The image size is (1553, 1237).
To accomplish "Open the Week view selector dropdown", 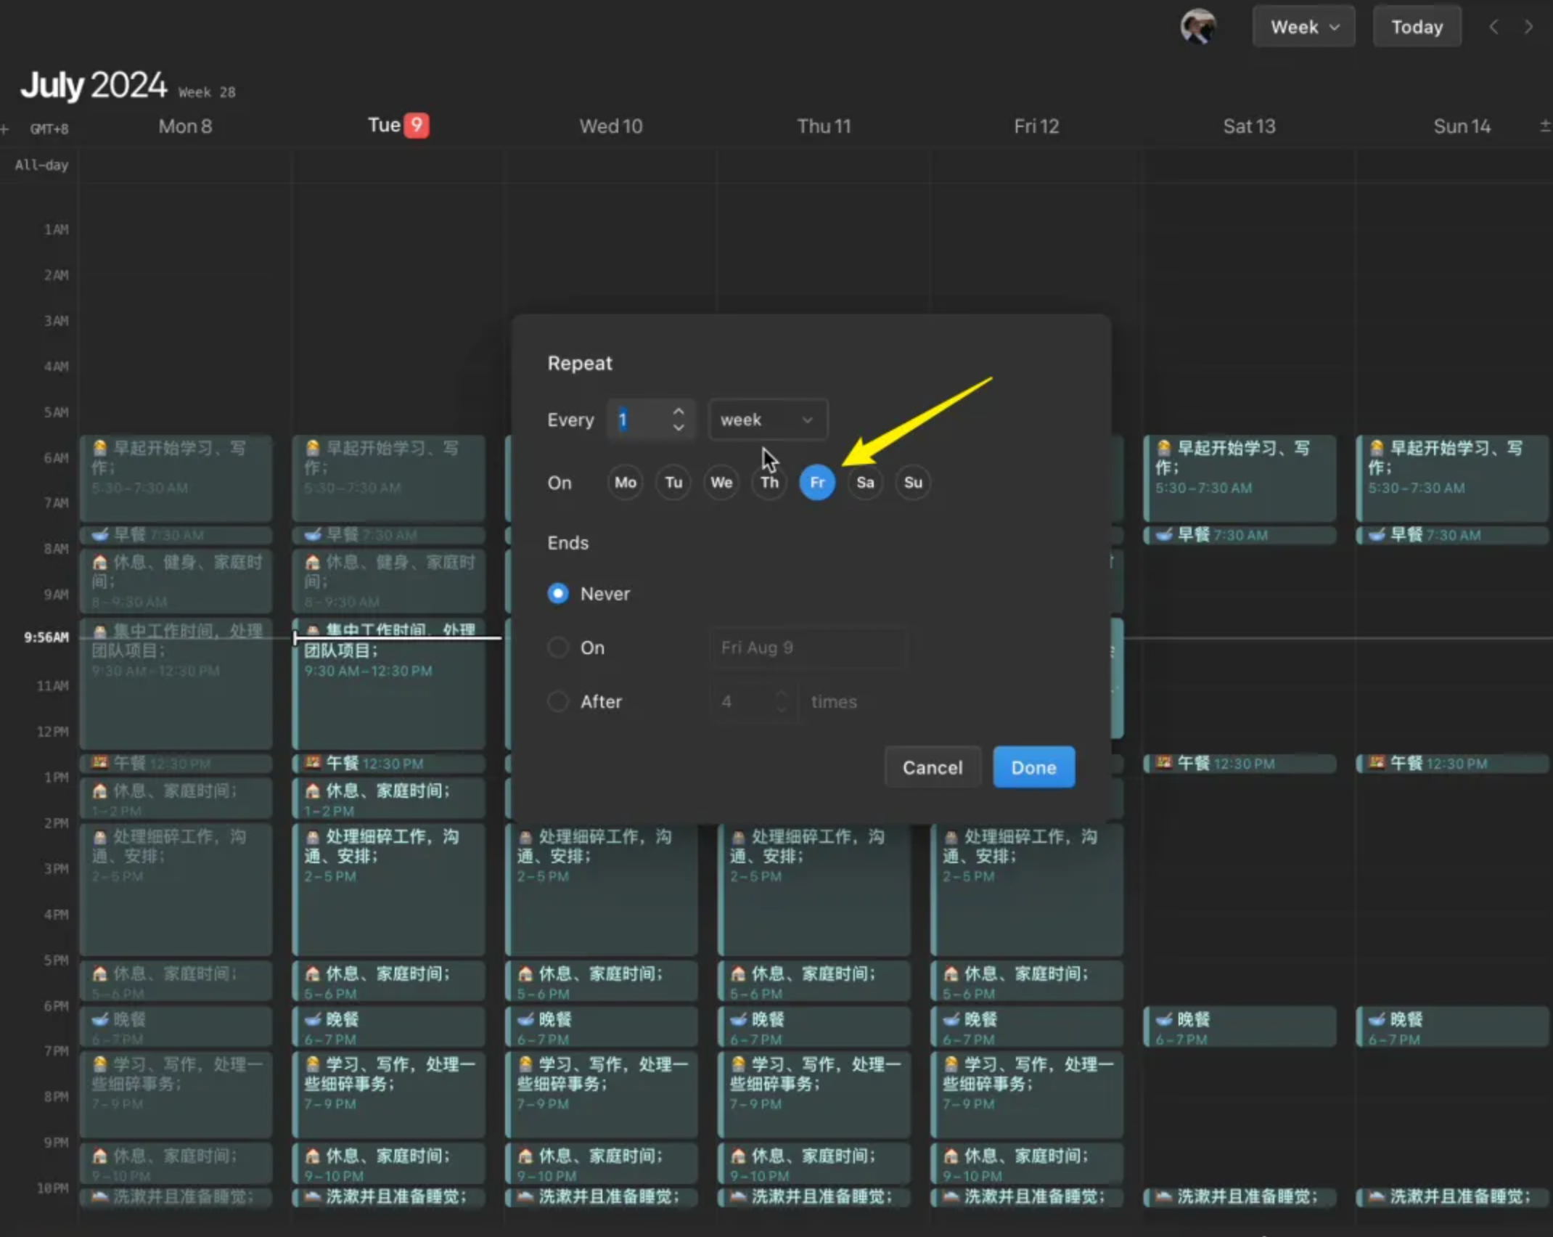I will click(1303, 26).
